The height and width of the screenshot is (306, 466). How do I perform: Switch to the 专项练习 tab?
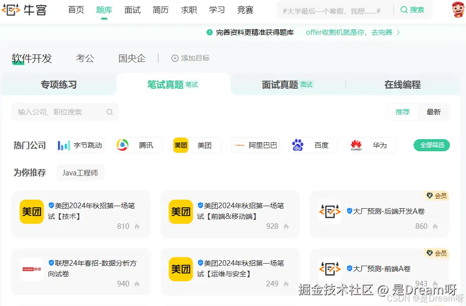(x=59, y=85)
